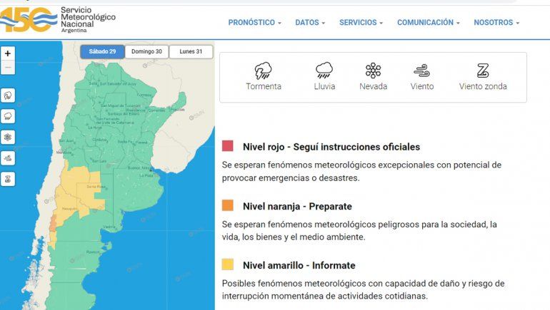Select the Lunes 31 forecast button
550x310 pixels.
[191, 51]
